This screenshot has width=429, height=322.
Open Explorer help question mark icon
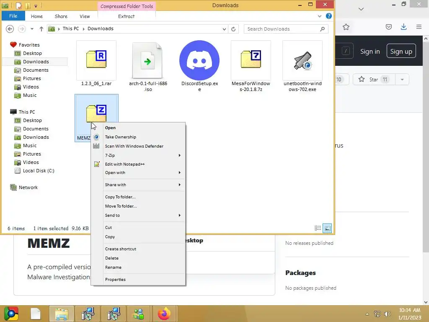(329, 16)
